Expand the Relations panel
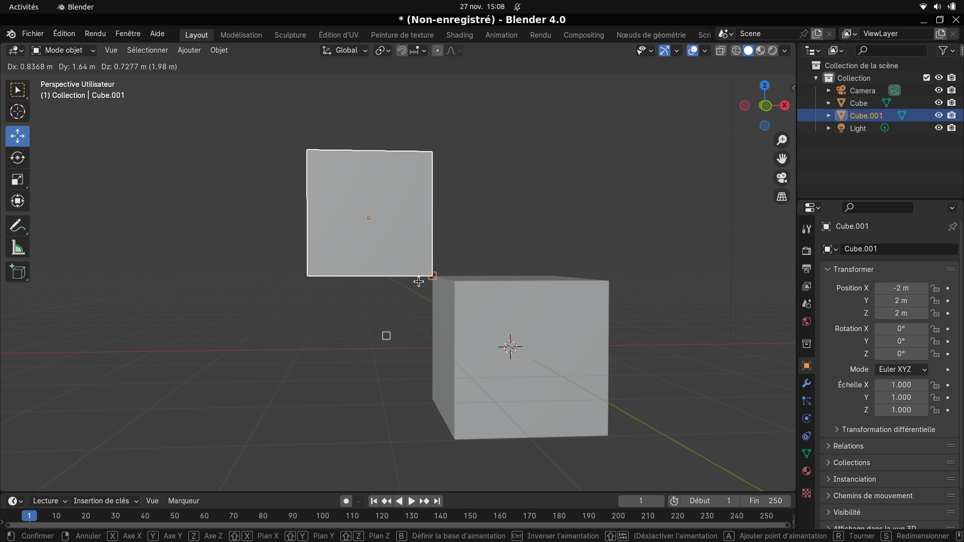Screen dimensions: 964x542 pos(849,446)
